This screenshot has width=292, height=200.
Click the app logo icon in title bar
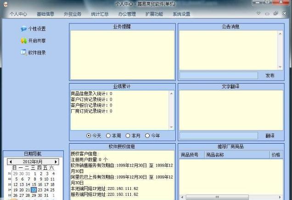click(5, 4)
